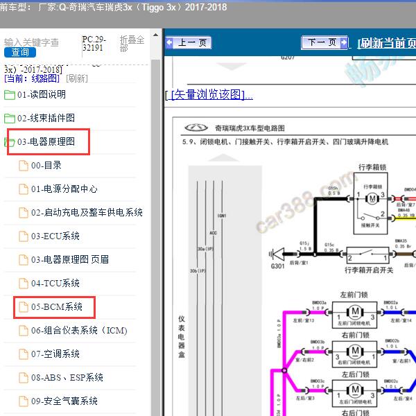Open 06-组合仪表系统（ICM) page
Image resolution: width=416 pixels, height=416 pixels.
coord(79,330)
